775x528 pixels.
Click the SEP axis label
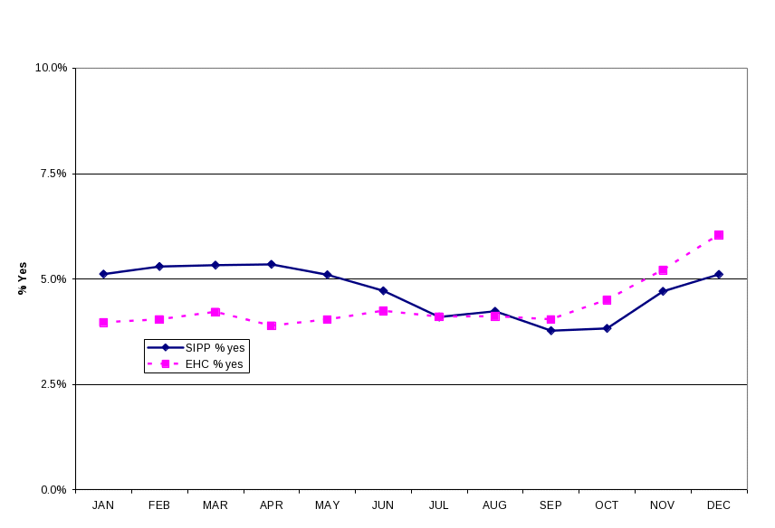tap(550, 505)
